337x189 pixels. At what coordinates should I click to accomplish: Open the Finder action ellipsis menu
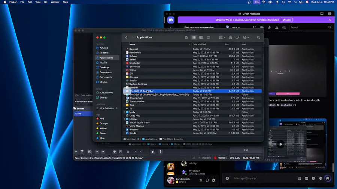246,37
